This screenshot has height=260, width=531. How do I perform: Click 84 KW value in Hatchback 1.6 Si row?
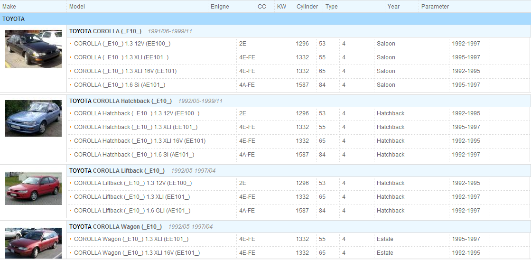pyautogui.click(x=322, y=155)
